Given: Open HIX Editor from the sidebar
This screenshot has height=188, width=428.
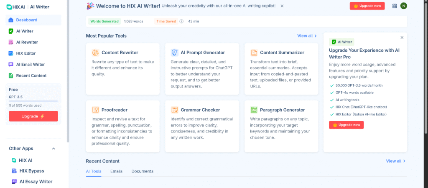Looking at the screenshot, I should (25, 53).
